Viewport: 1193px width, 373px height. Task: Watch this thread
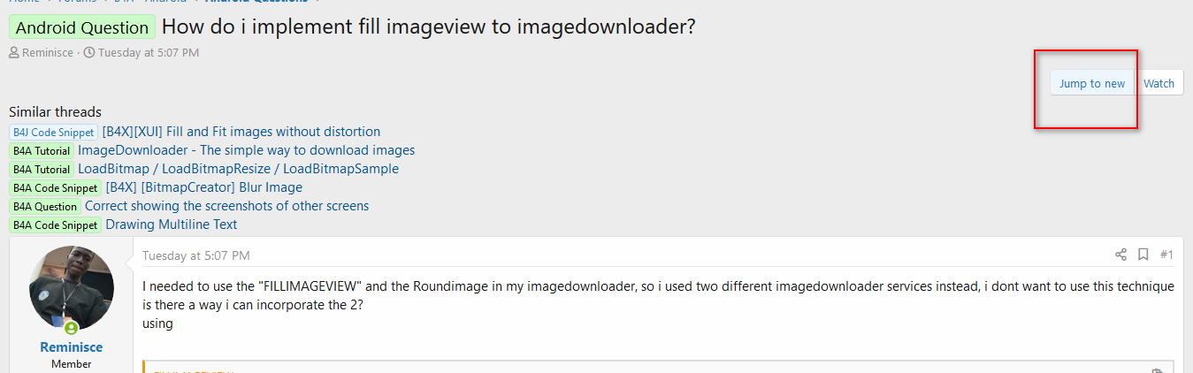tap(1159, 83)
